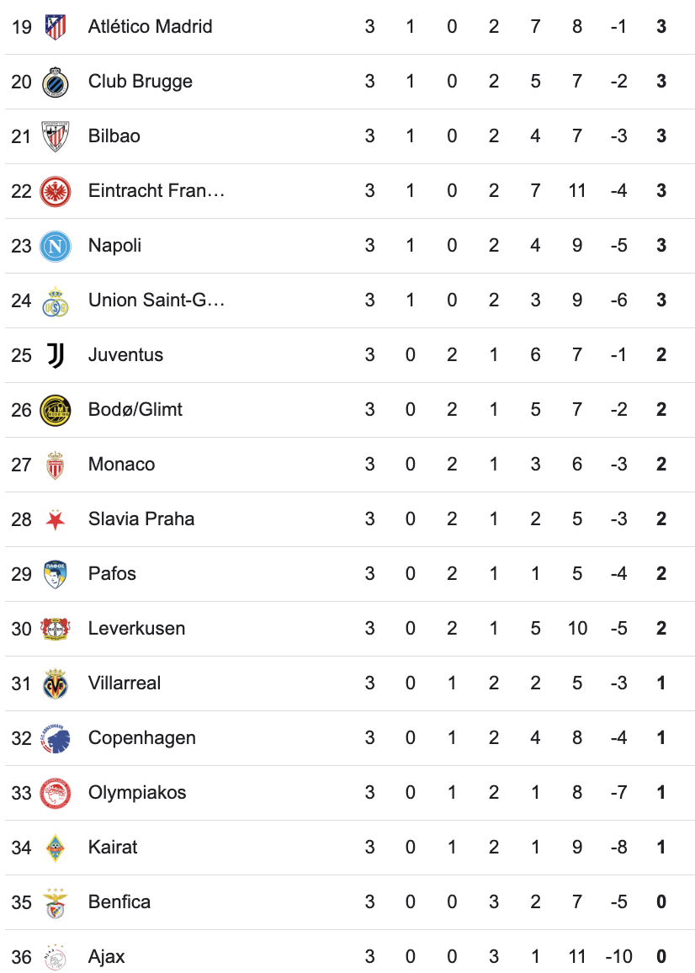Click the Atlético Madrid club crest

click(55, 27)
